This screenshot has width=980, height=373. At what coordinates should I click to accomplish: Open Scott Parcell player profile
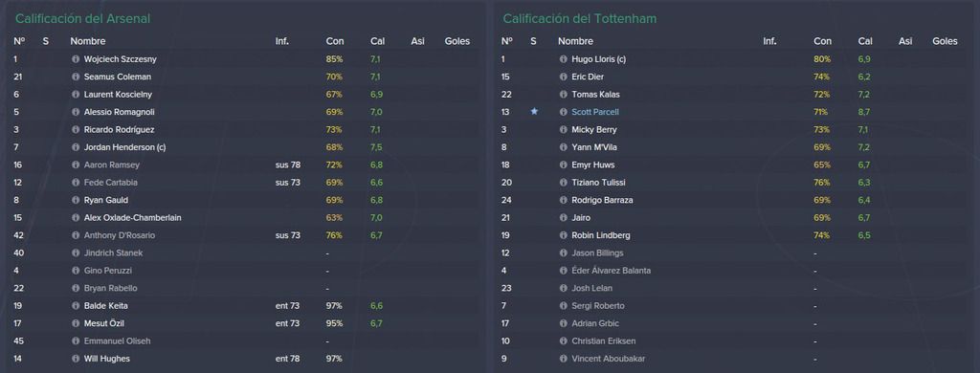tap(595, 112)
